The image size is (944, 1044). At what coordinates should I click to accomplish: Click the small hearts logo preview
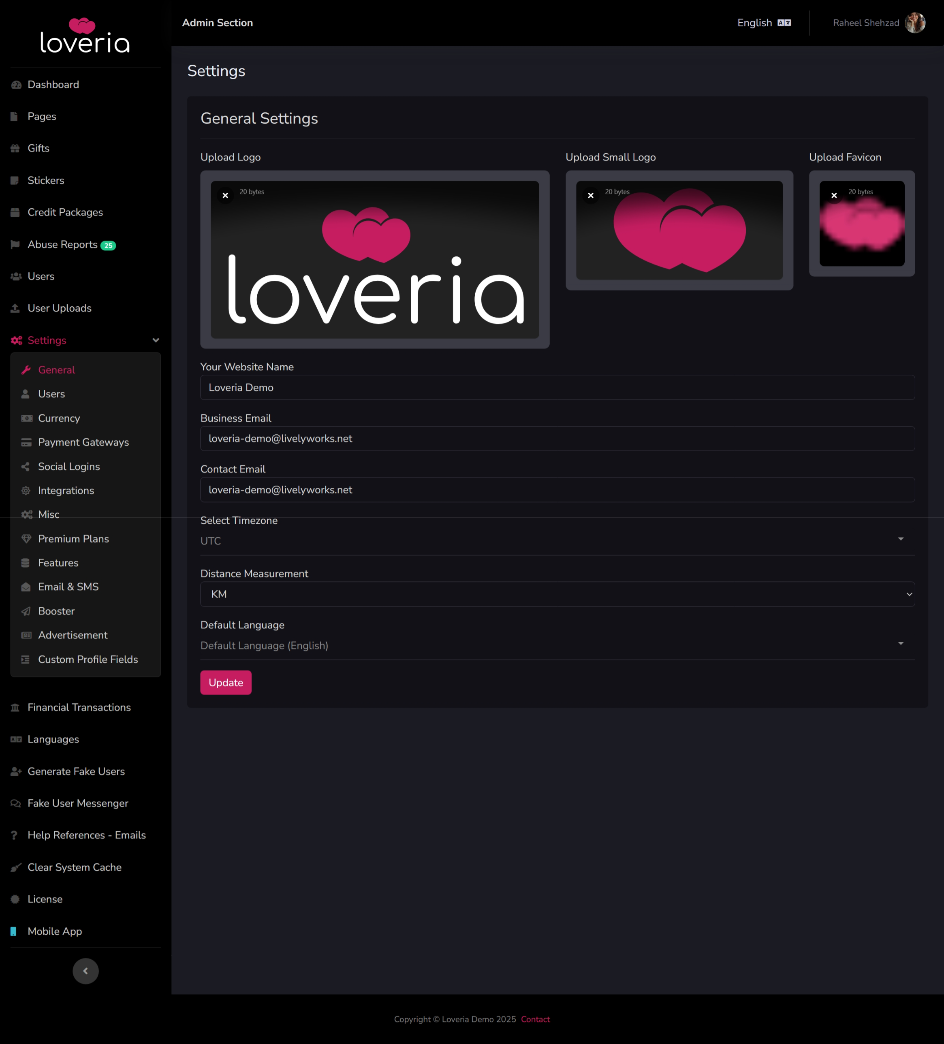point(679,231)
